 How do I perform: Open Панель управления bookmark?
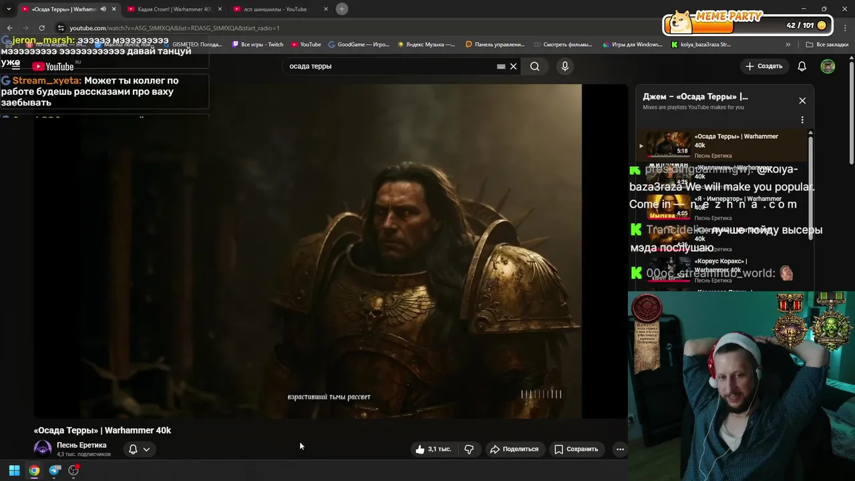click(x=495, y=45)
